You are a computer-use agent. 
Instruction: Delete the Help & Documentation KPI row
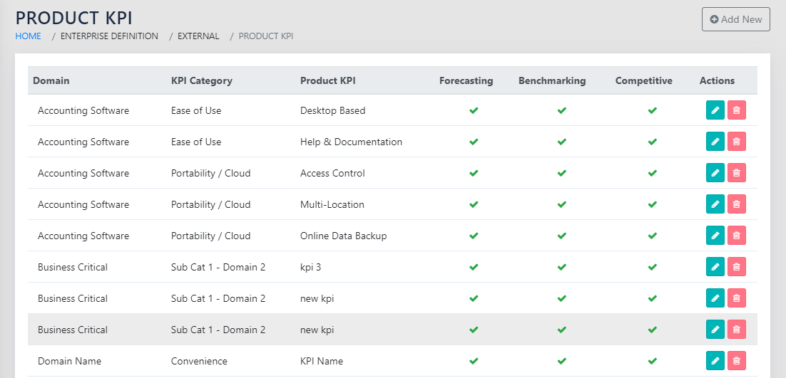(737, 142)
